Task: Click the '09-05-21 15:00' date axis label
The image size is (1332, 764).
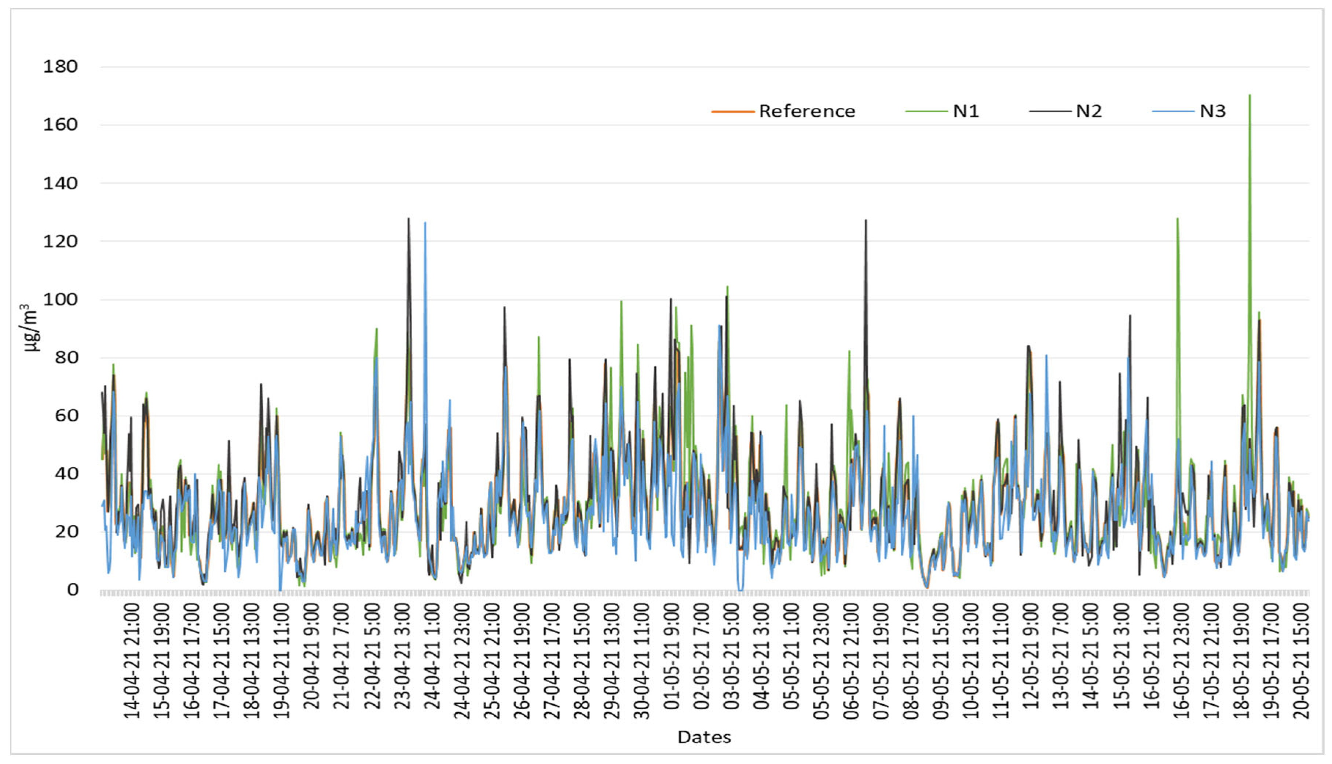Action: (941, 661)
